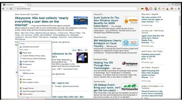Click the Hortonworks elephants logo

click(x=130, y=87)
